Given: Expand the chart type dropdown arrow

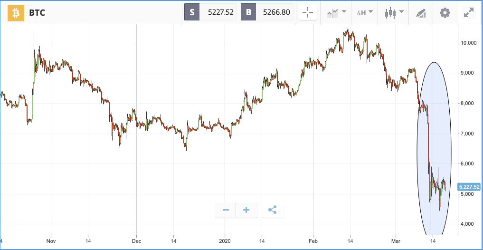Looking at the screenshot, I should [401, 12].
